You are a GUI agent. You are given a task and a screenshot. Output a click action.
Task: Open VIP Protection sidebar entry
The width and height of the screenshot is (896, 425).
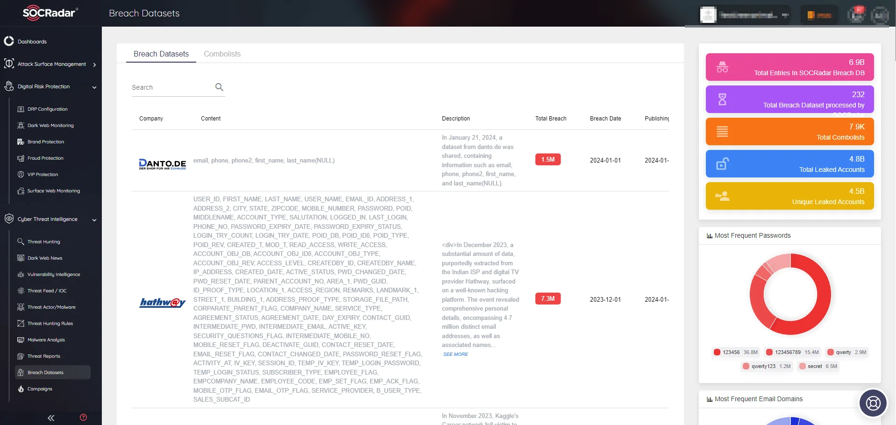[43, 175]
